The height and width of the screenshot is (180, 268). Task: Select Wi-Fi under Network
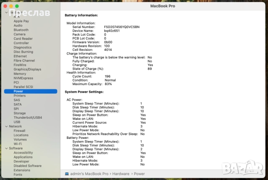point(18,144)
